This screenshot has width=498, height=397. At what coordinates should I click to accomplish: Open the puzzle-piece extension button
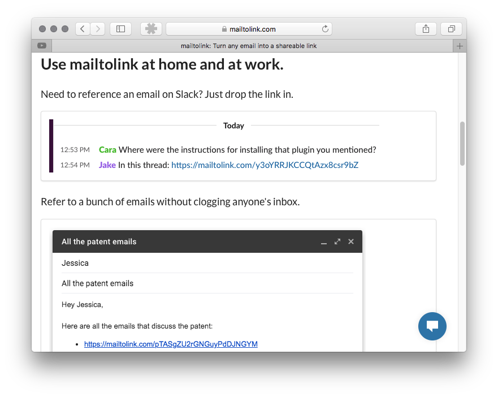(151, 29)
